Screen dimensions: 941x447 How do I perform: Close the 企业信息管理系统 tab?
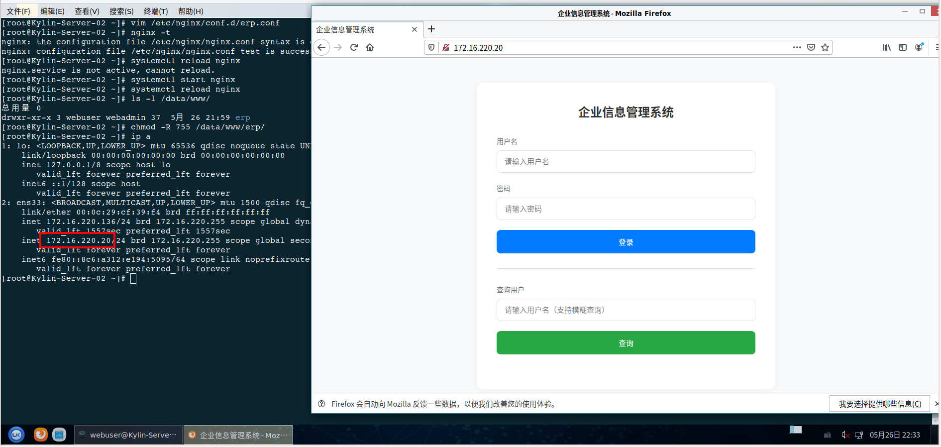(x=415, y=29)
